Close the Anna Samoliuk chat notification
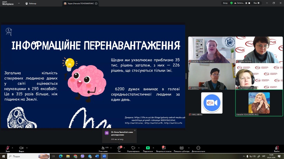Image resolution: width=284 pixels, height=159 pixels. [135, 130]
